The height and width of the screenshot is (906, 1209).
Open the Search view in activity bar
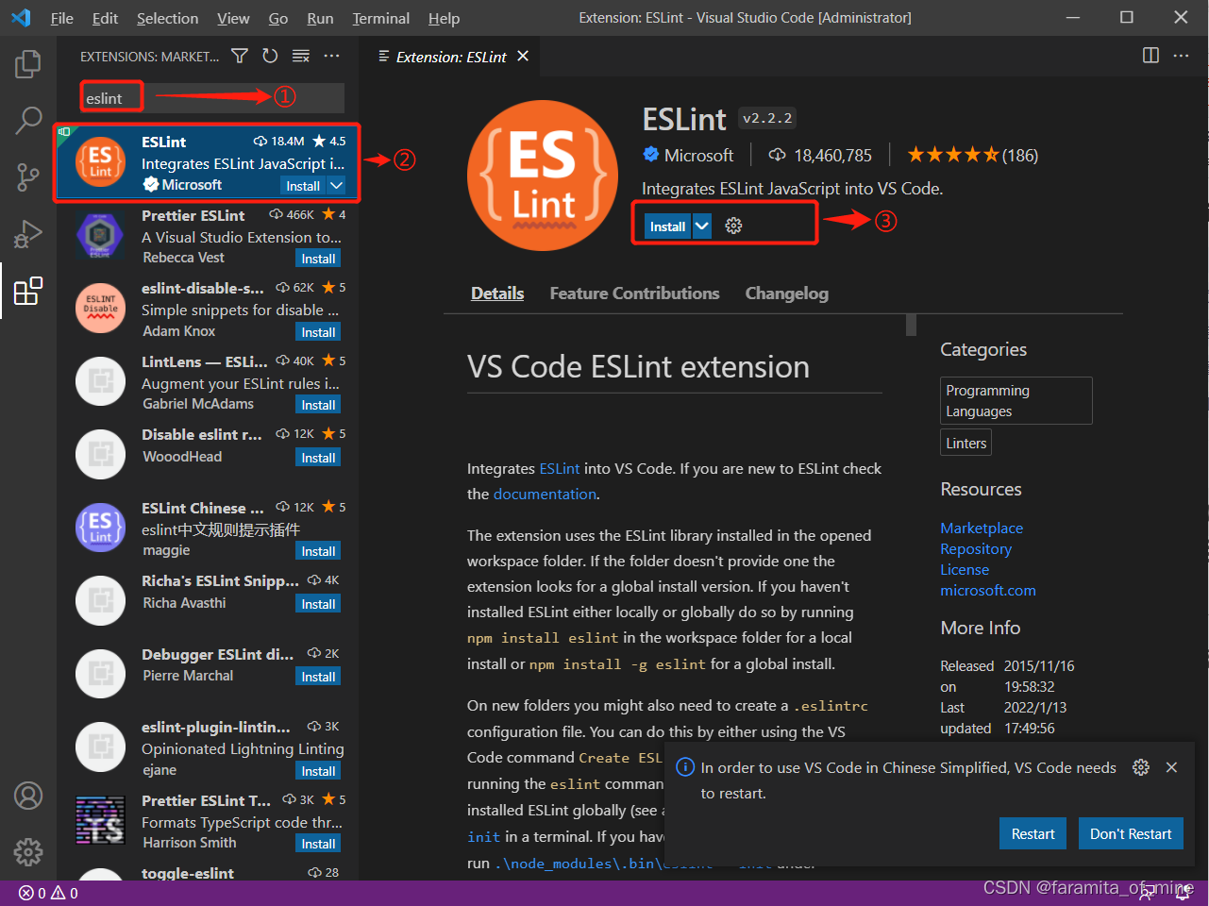point(28,120)
